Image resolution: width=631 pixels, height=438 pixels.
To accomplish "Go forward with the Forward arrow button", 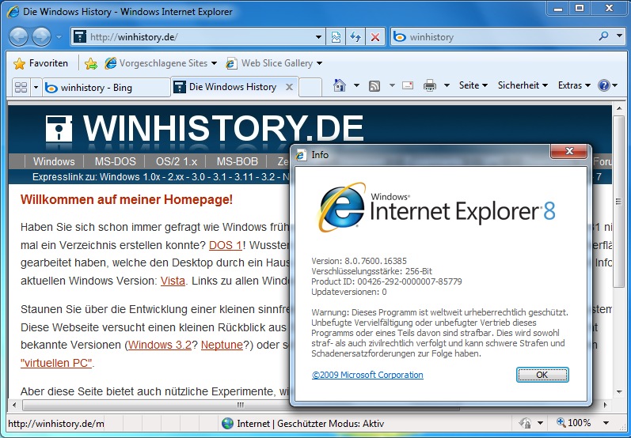I will [x=41, y=37].
